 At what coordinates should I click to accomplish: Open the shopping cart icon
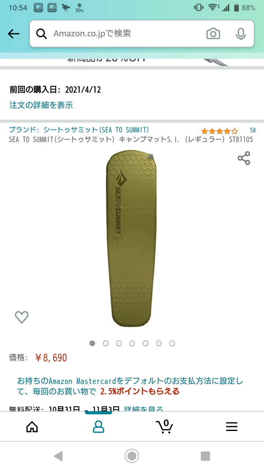pos(164,426)
